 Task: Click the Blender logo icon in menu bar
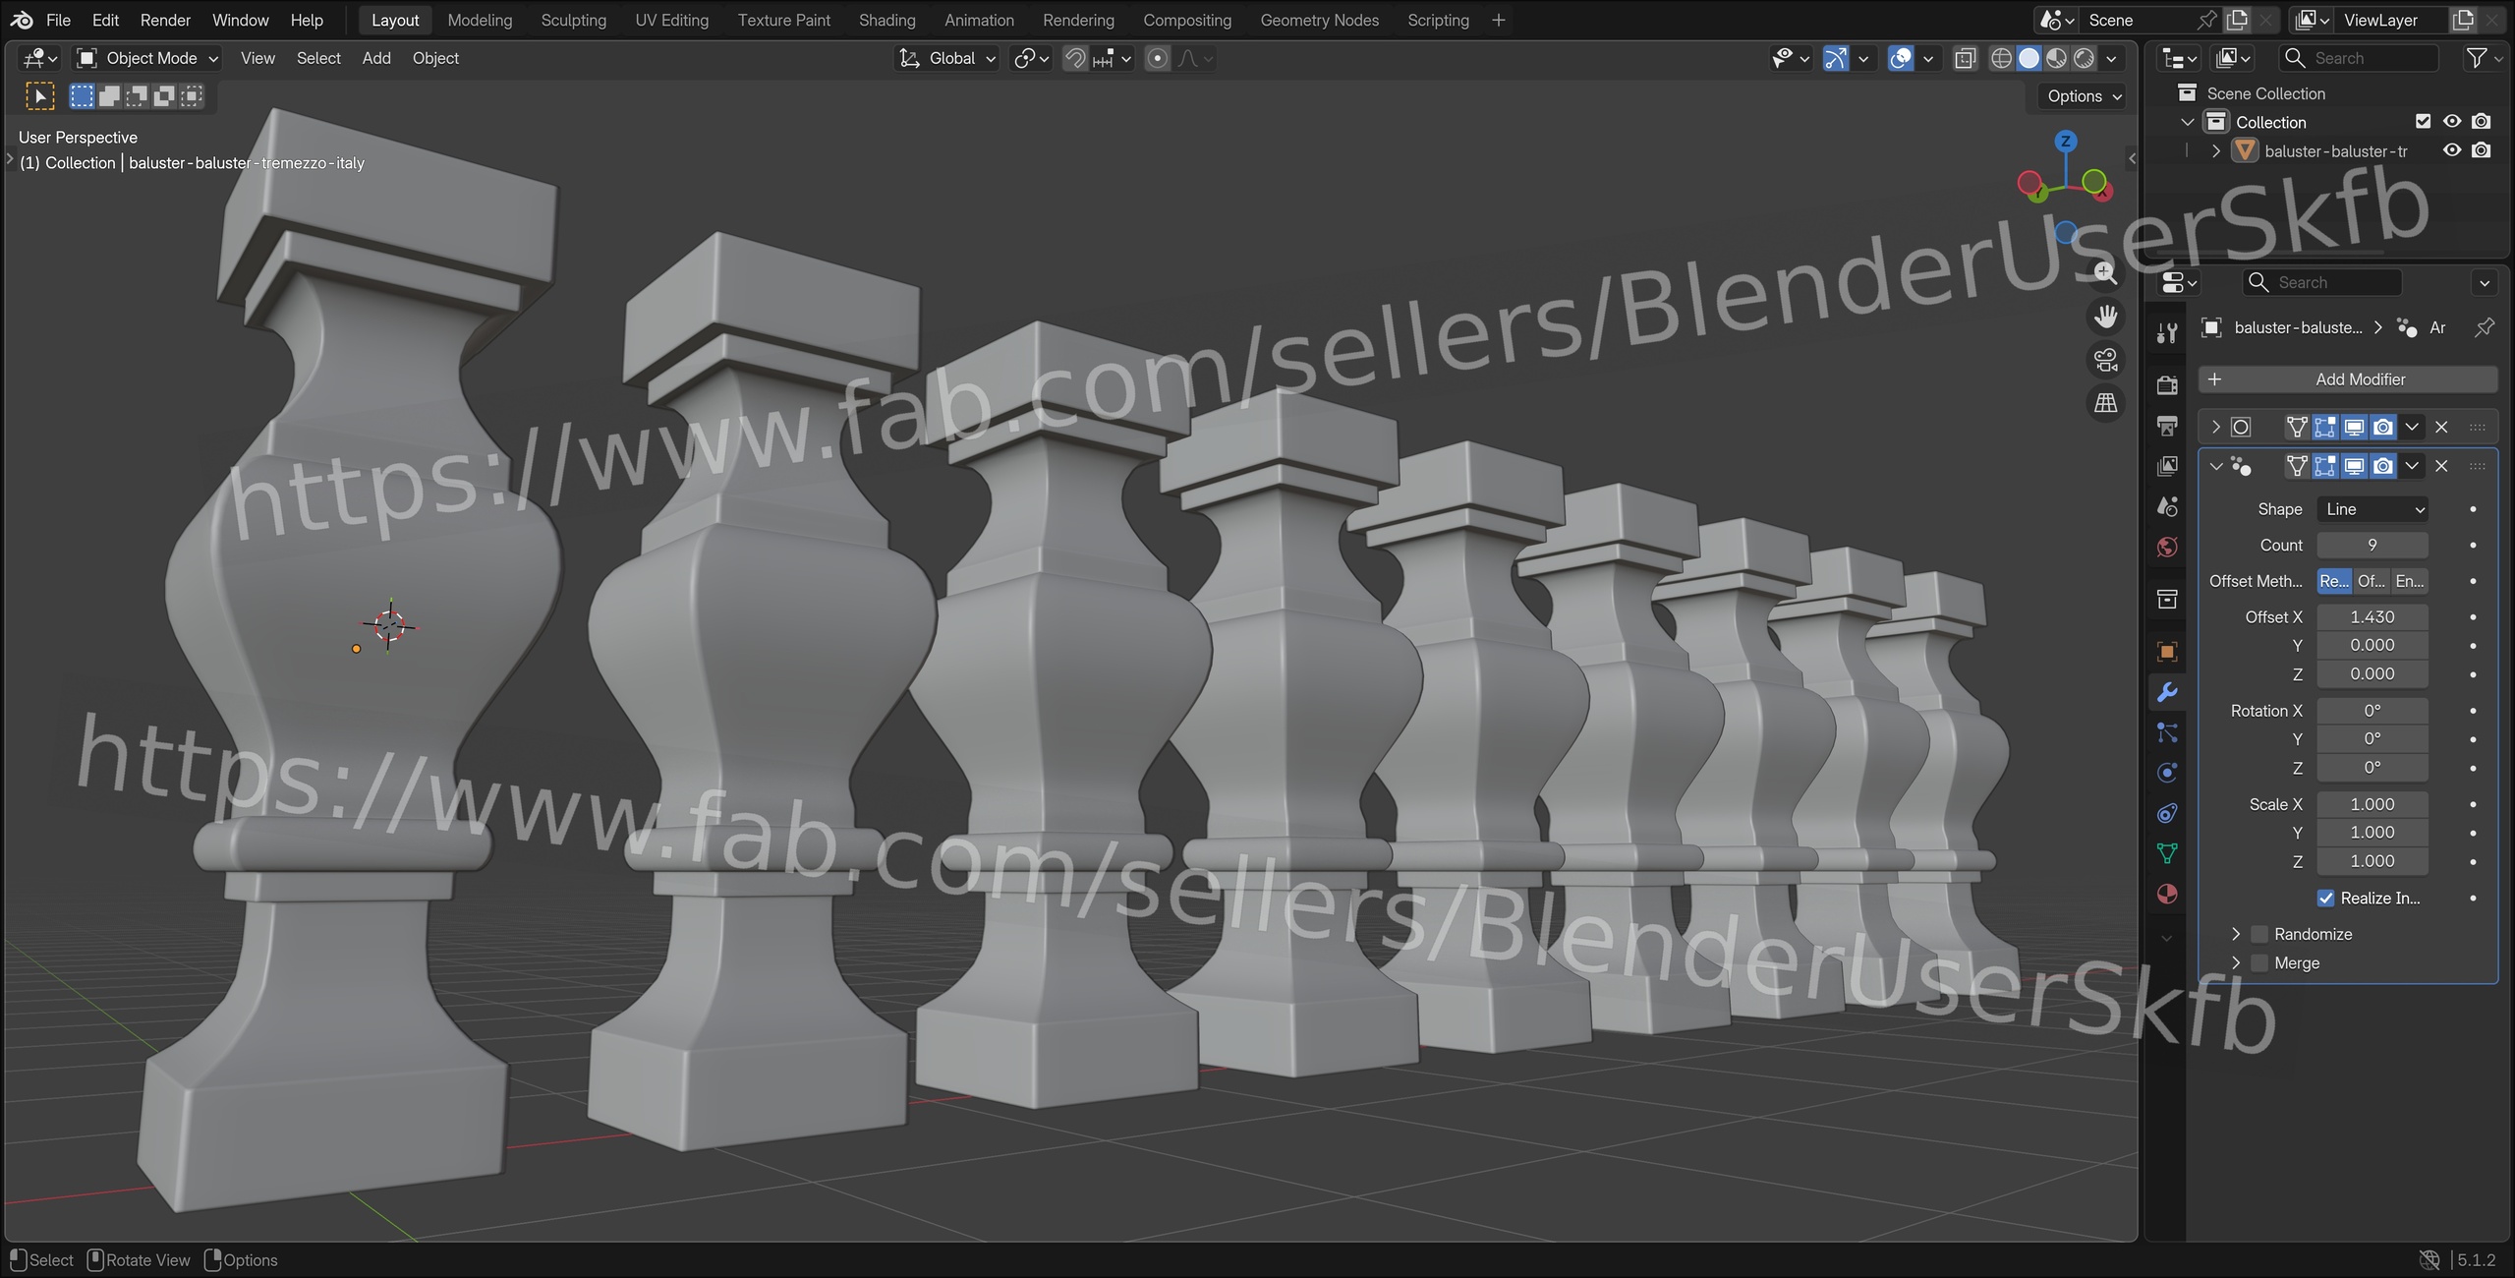pyautogui.click(x=22, y=20)
